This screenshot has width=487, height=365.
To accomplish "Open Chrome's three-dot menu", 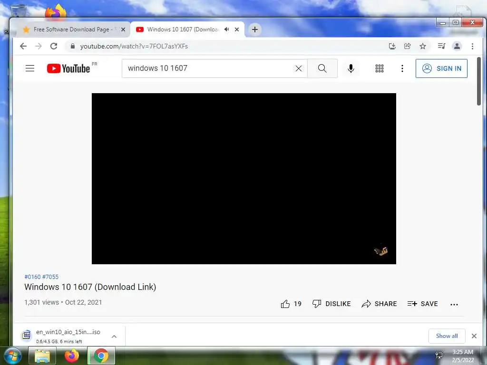I will [x=472, y=46].
